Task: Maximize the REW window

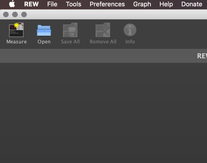Action: [24, 15]
